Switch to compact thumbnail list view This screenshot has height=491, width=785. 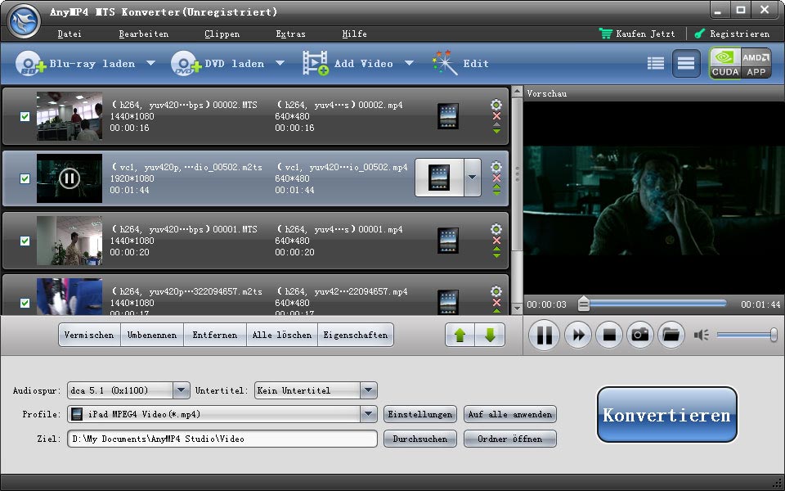(686, 64)
